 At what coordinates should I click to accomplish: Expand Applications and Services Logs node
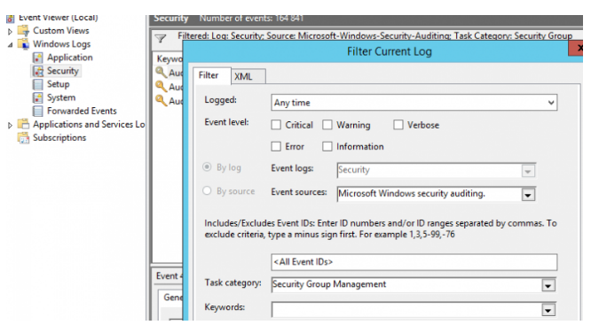[10, 125]
